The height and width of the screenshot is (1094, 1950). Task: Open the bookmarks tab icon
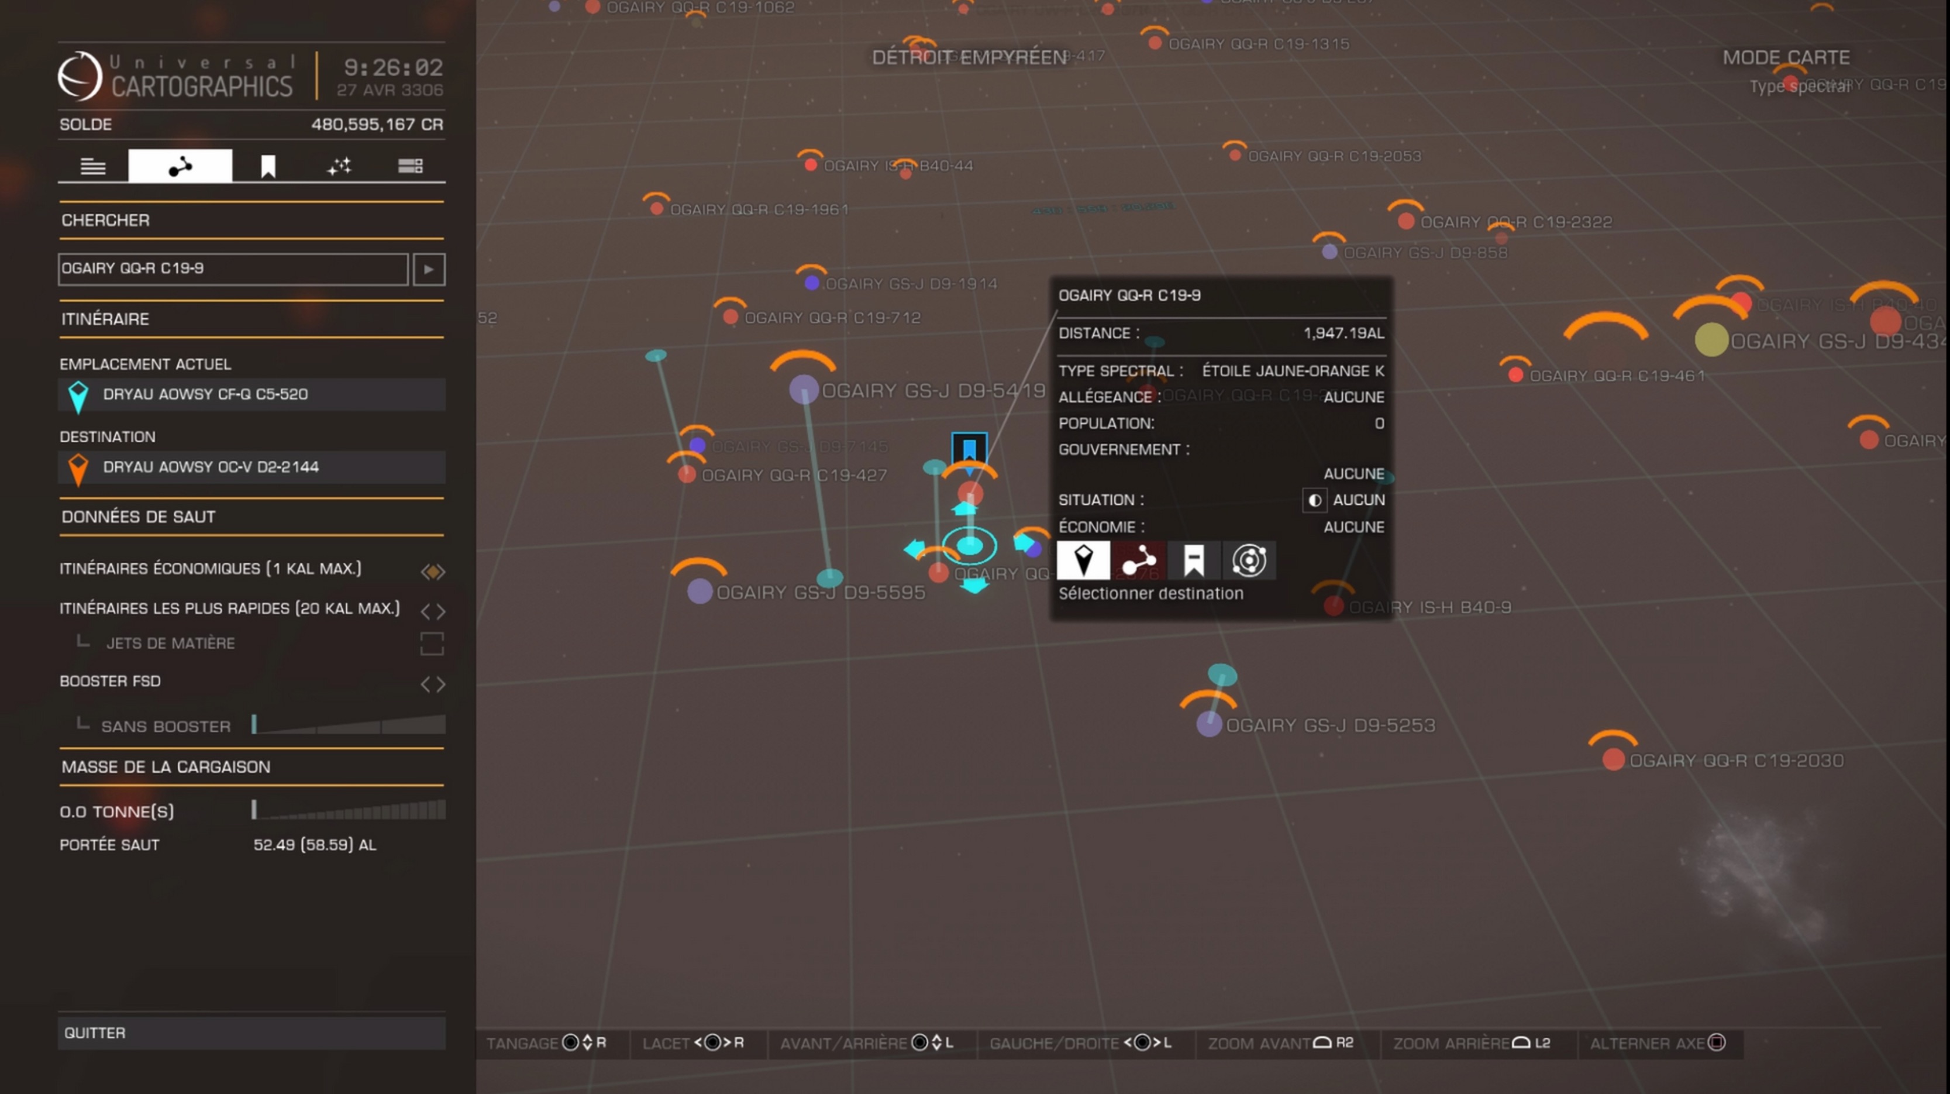(x=268, y=166)
